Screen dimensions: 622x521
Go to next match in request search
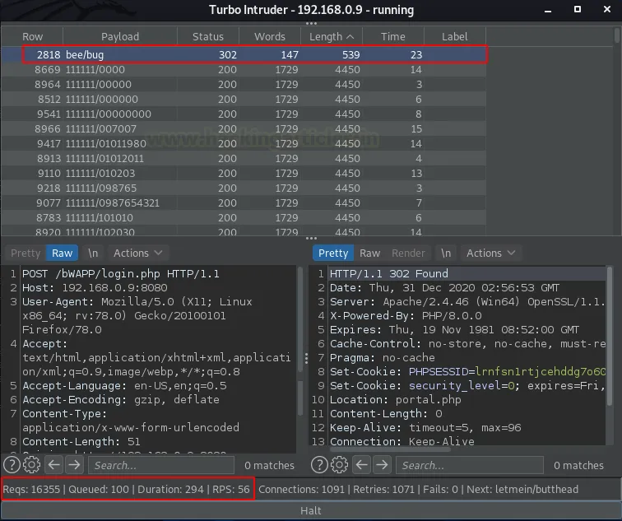tap(74, 465)
